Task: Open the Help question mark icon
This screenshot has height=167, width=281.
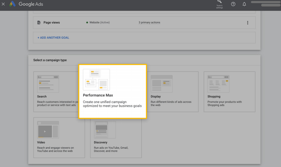Action: [233, 4]
